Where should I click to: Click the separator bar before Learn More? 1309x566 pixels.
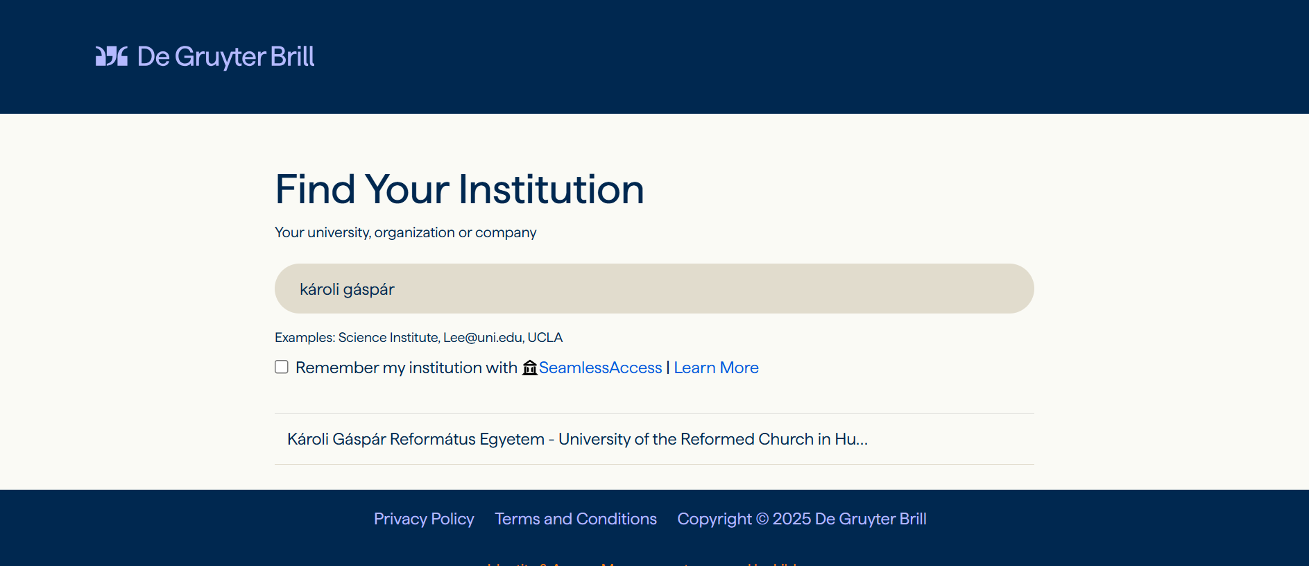tap(668, 368)
